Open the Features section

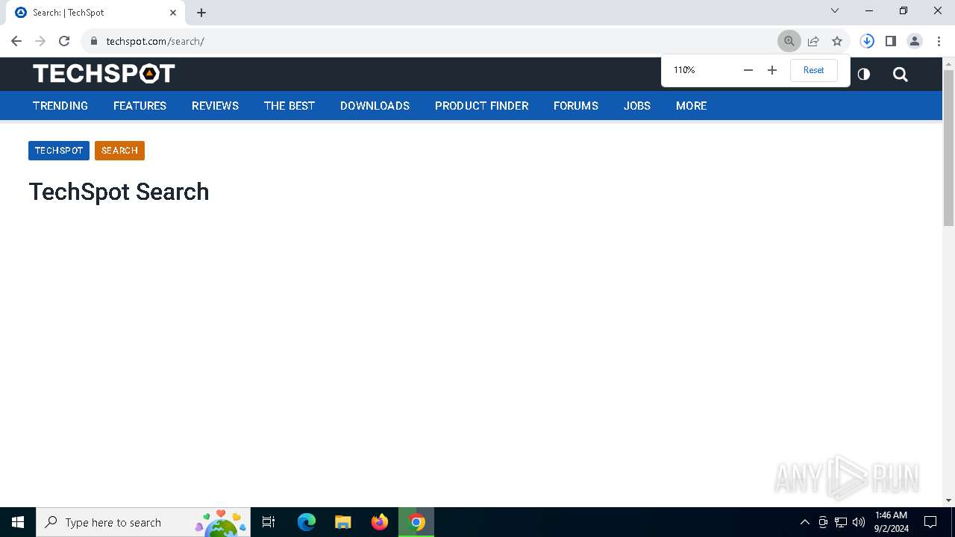[x=140, y=106]
